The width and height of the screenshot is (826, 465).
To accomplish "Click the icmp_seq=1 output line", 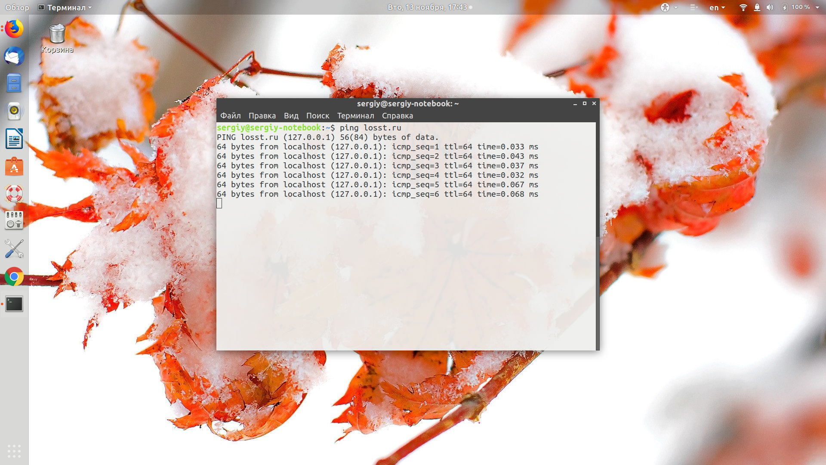I will coord(378,146).
